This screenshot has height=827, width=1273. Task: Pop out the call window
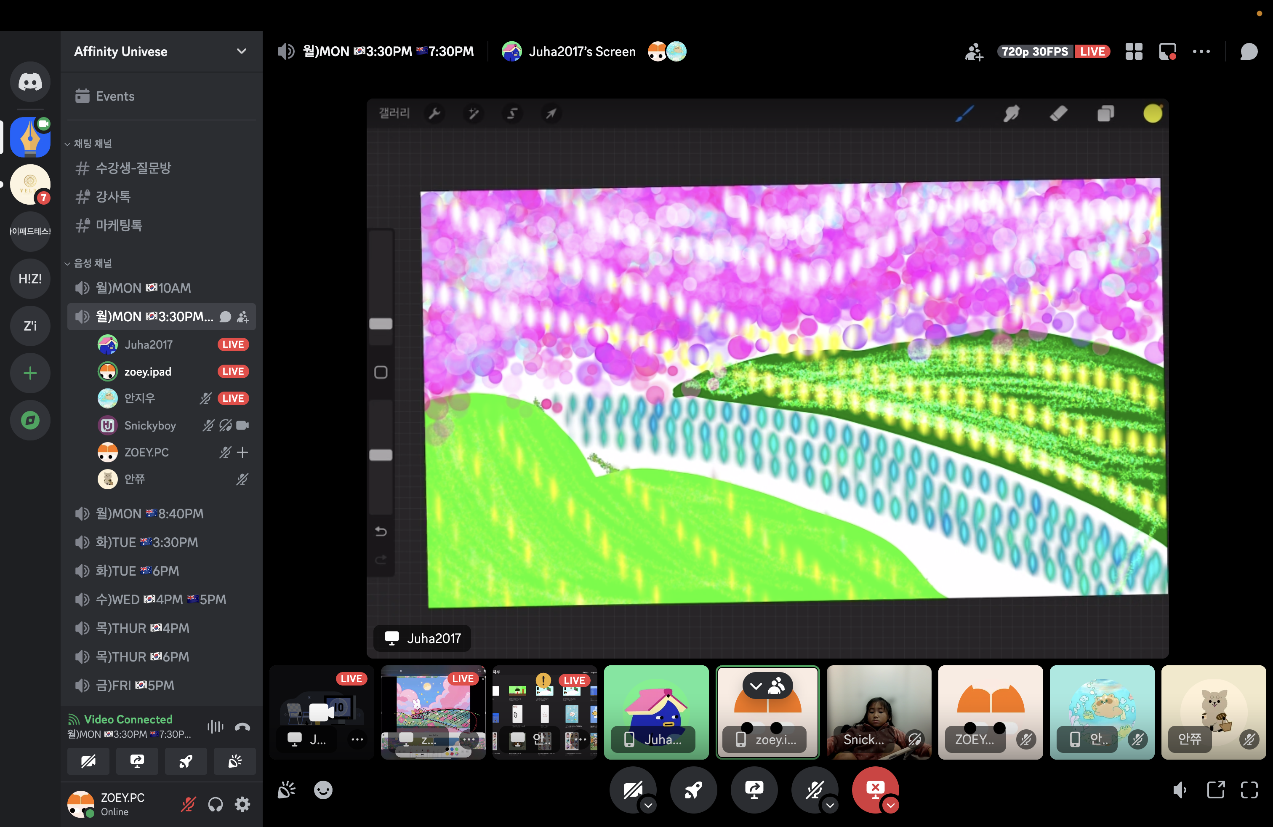pyautogui.click(x=1215, y=790)
